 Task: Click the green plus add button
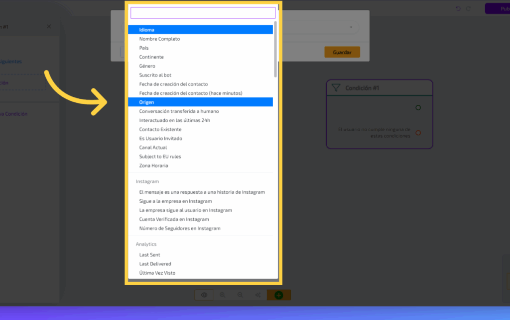pos(279,295)
